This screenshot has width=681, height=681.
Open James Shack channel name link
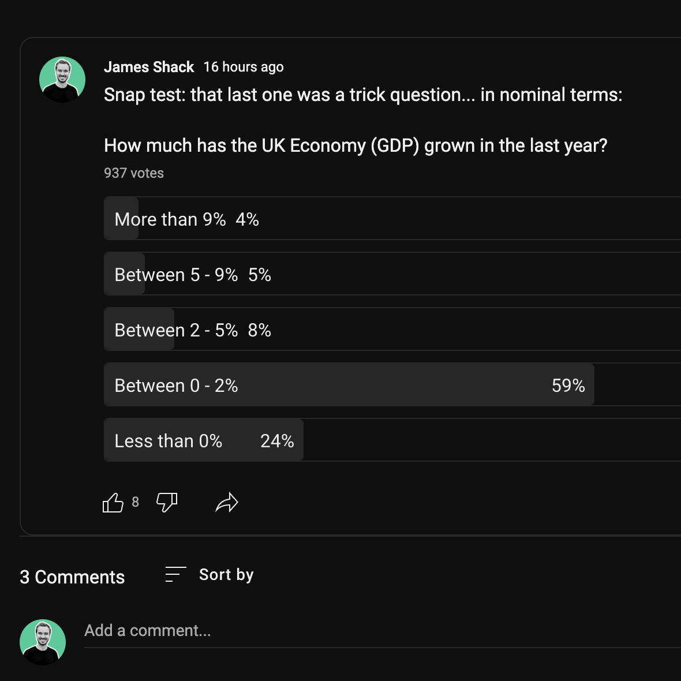coord(149,67)
